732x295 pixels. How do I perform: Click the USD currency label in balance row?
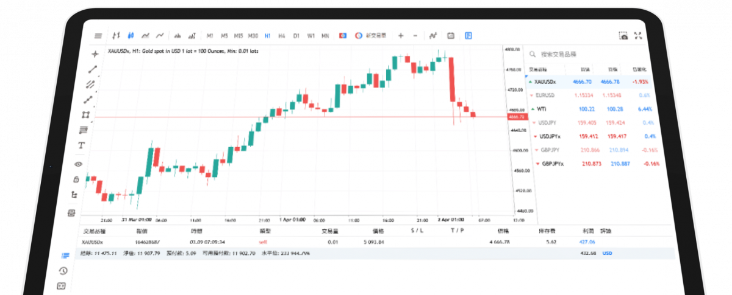point(607,252)
